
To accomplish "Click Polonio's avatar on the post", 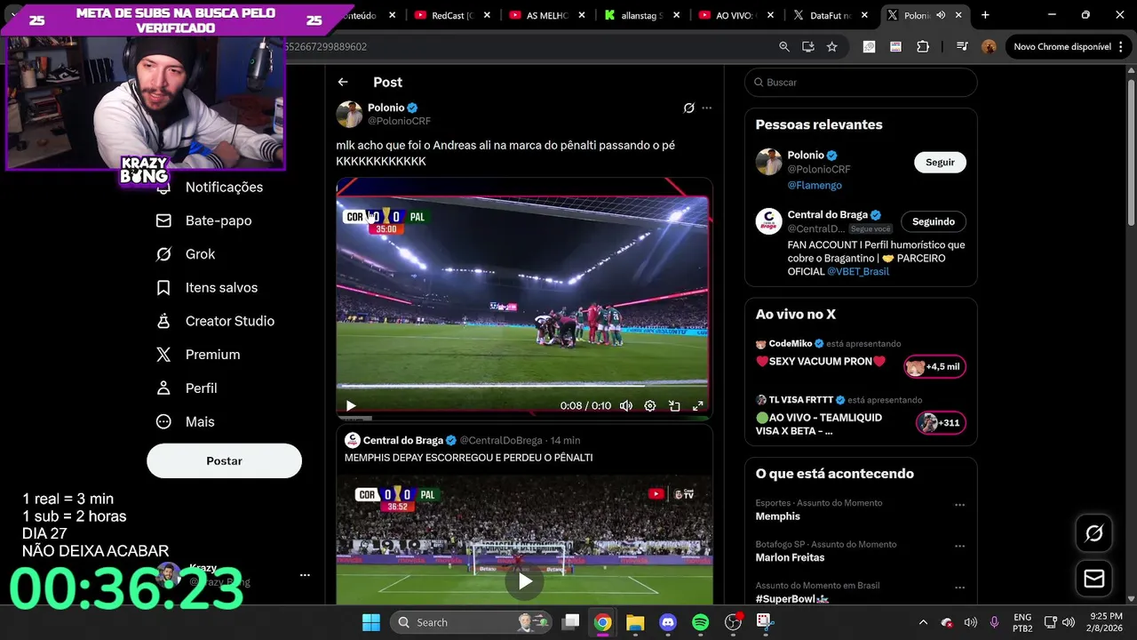I will pyautogui.click(x=349, y=114).
